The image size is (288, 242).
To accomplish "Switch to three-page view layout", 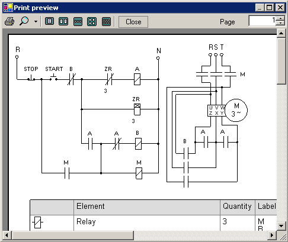I will point(78,21).
